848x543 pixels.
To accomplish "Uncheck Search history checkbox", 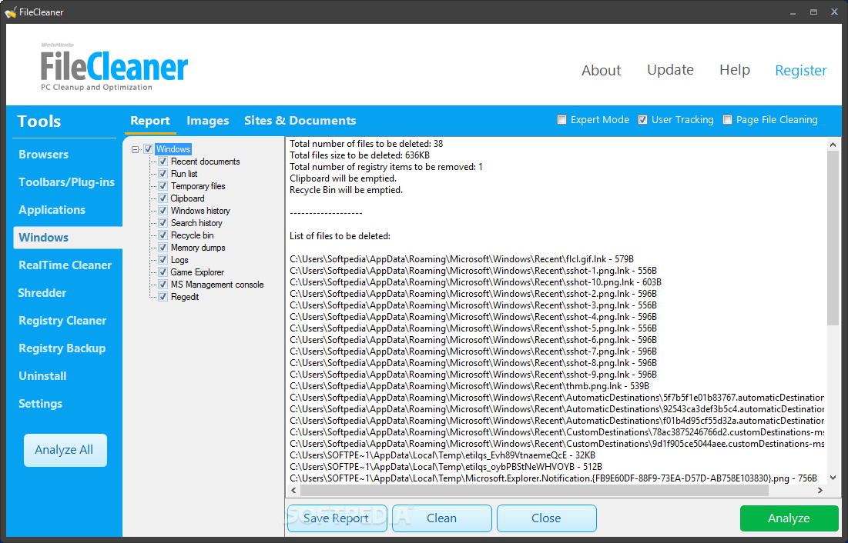I will [163, 222].
